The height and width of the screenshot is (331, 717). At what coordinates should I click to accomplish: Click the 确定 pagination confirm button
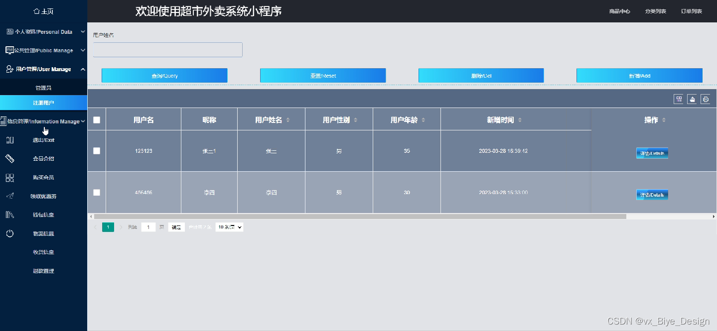(176, 227)
